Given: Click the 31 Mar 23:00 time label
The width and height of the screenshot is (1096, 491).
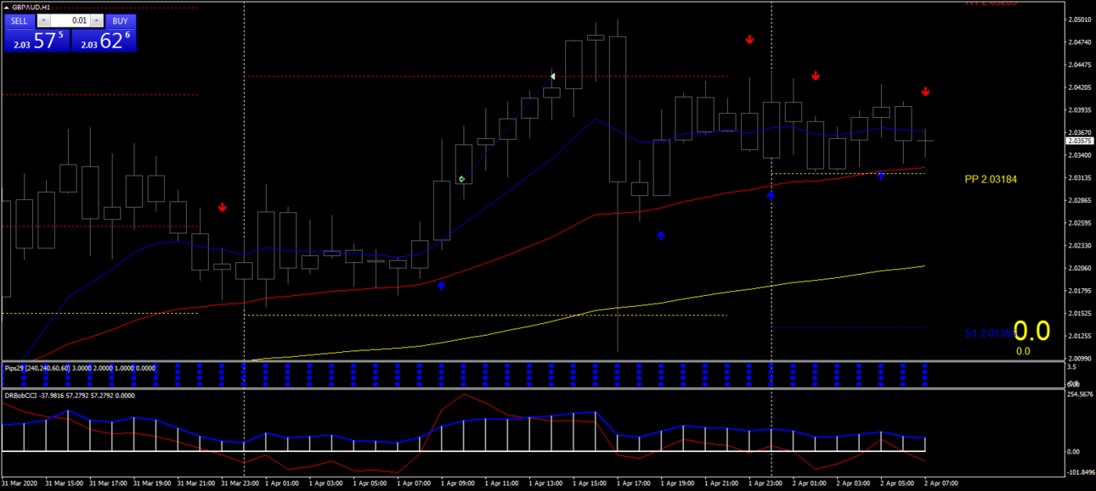Looking at the screenshot, I should (239, 483).
